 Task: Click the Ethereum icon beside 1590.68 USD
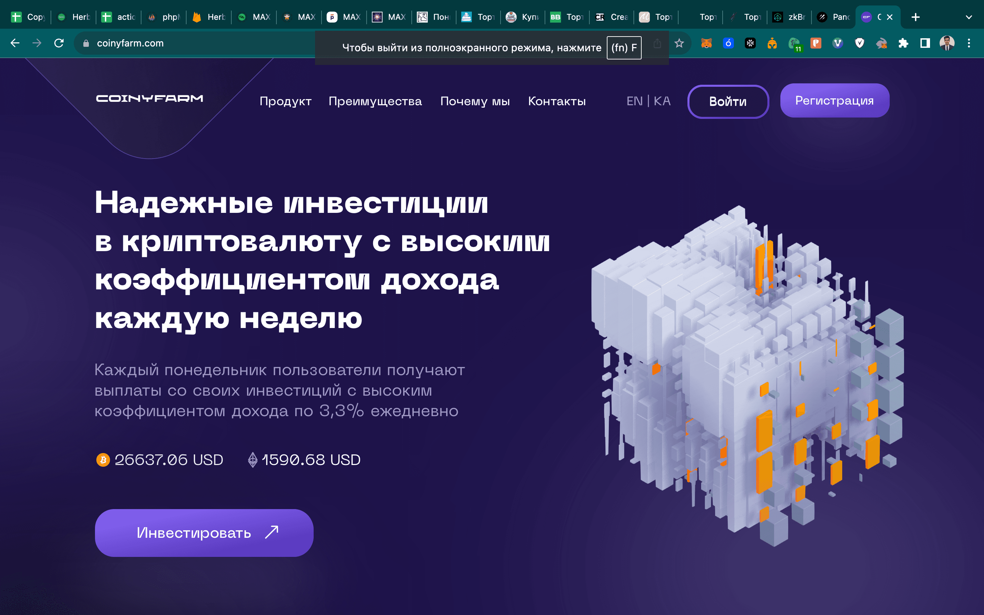[252, 460]
